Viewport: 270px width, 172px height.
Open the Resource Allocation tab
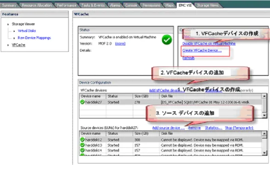pos(37,5)
